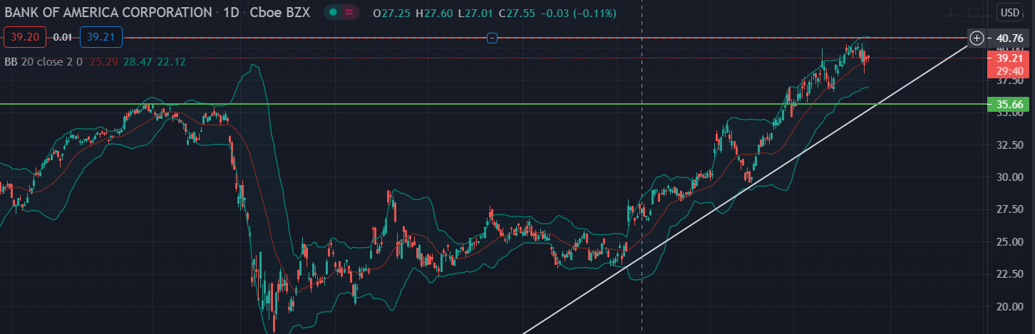Click the BB upper value 28.47
Viewport: 1035px width, 334px height.
tap(137, 62)
